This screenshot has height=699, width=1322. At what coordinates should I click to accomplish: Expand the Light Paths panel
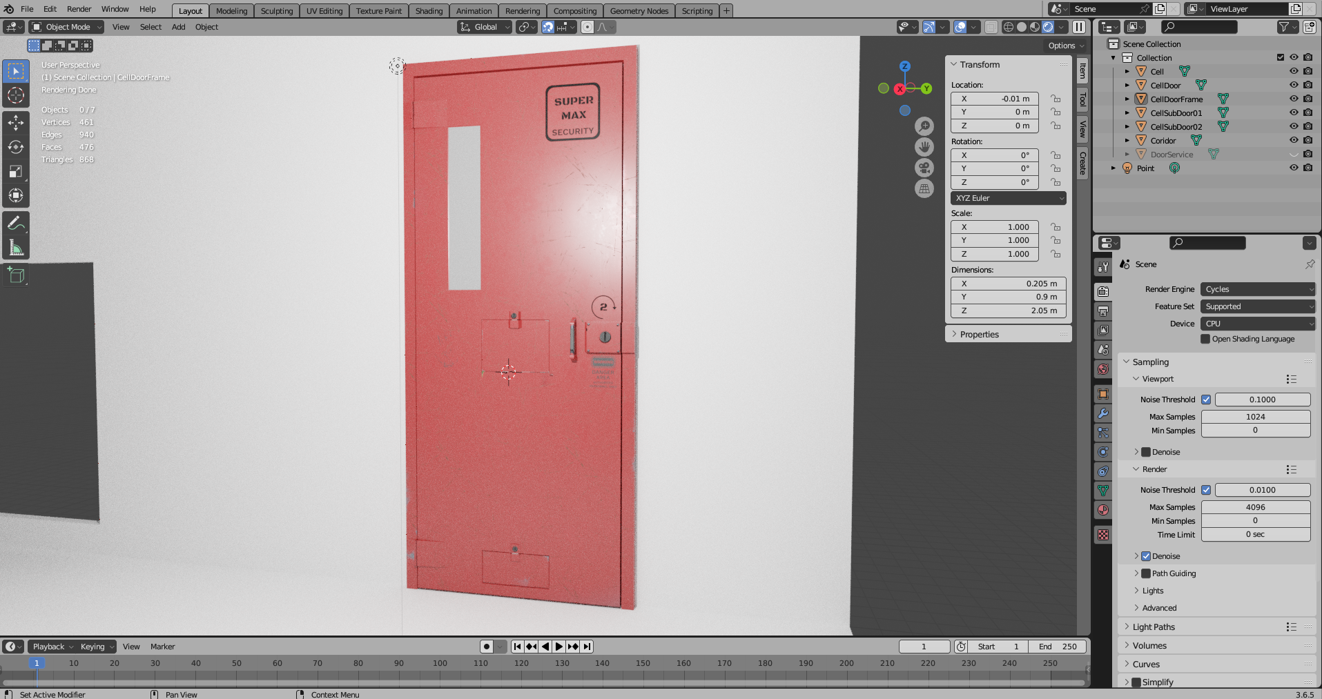point(1154,627)
